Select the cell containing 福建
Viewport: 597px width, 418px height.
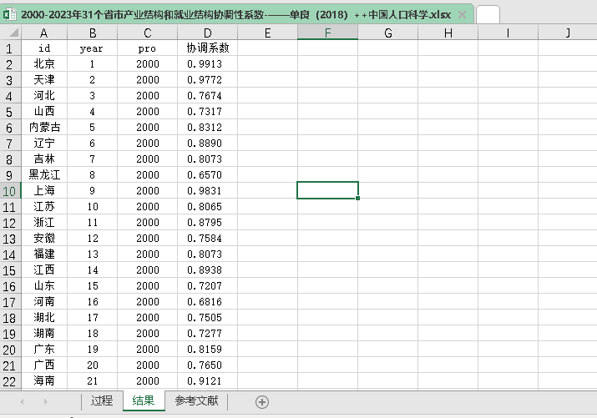[44, 254]
